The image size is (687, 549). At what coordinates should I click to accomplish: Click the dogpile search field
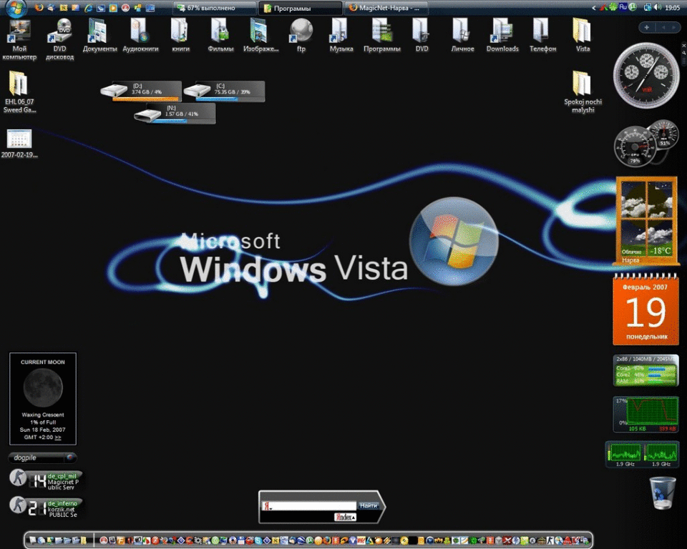[36, 457]
